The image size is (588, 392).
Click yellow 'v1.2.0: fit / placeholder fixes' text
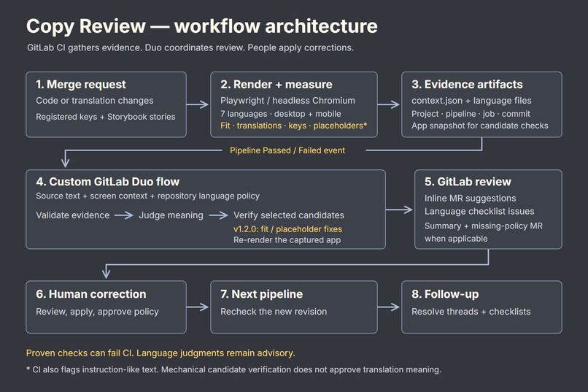(287, 228)
